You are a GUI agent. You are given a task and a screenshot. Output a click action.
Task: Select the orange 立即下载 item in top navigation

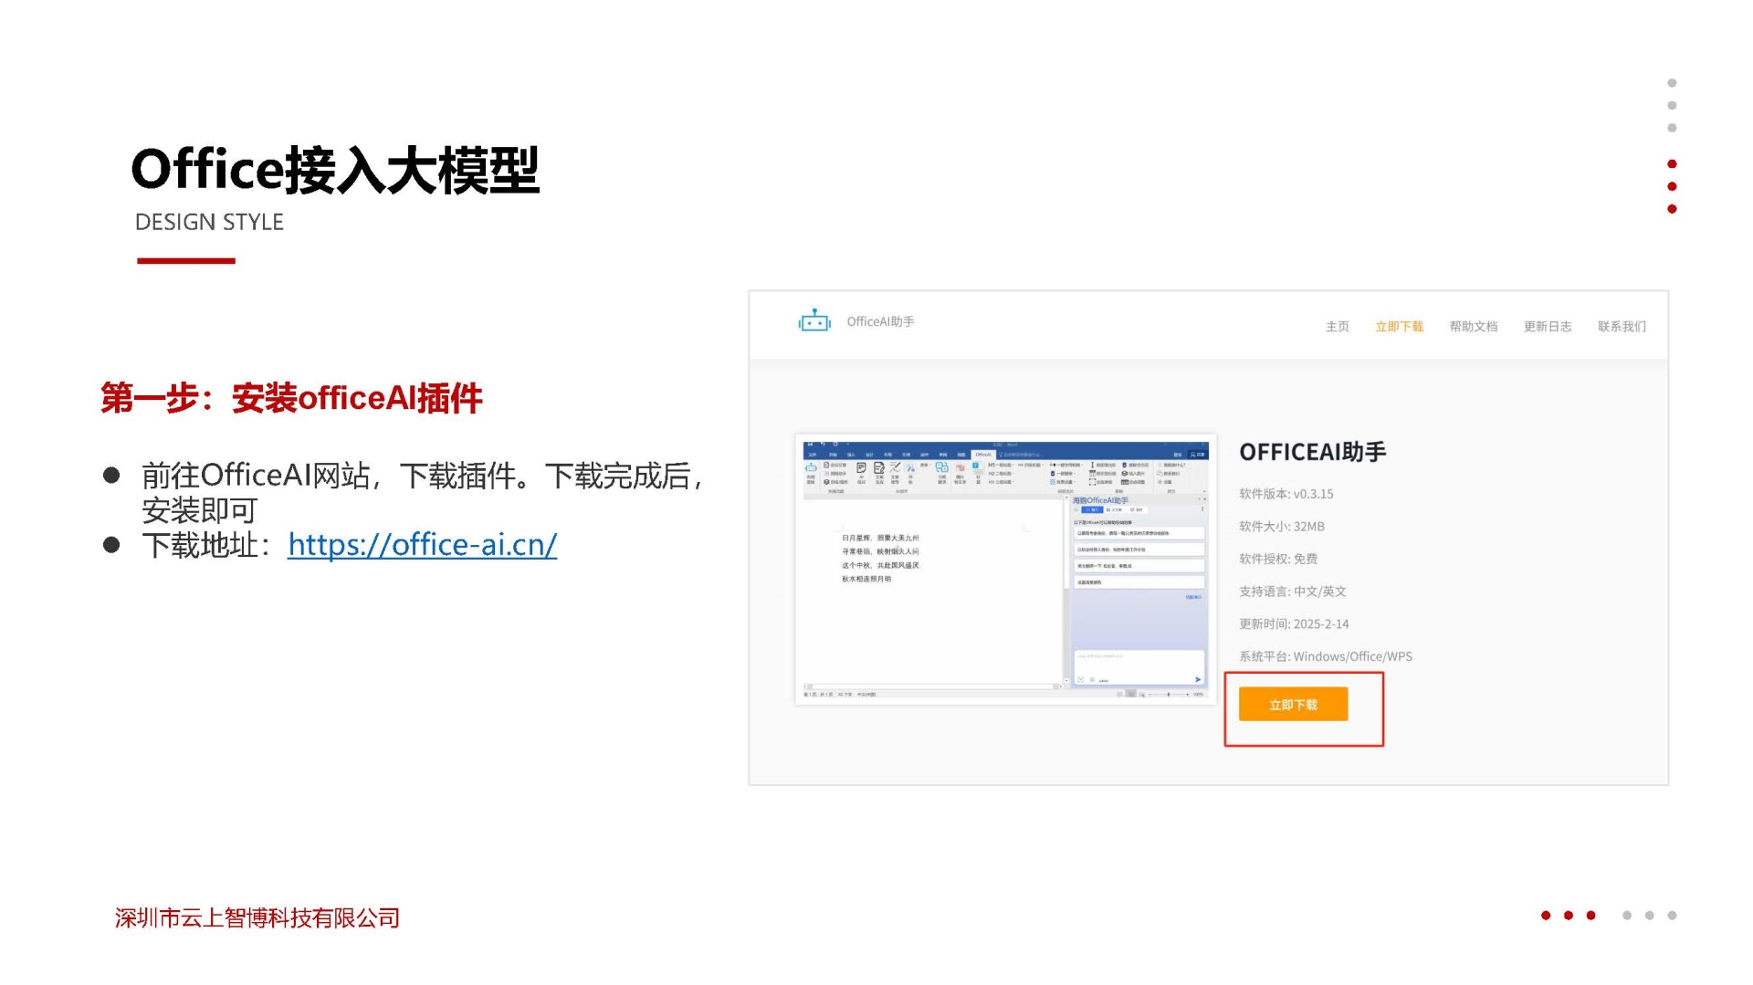coord(1399,327)
